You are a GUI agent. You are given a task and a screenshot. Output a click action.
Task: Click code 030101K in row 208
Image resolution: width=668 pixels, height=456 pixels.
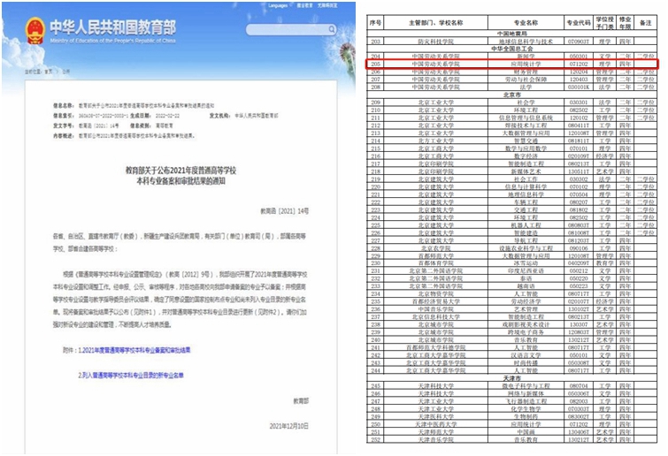(579, 87)
